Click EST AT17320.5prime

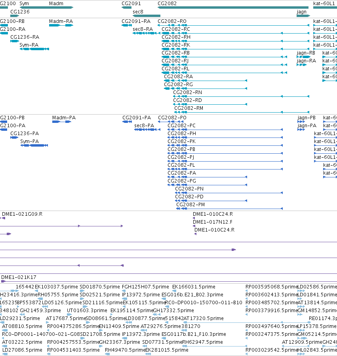[x=204, y=318]
